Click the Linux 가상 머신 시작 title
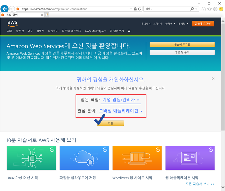 (x=22, y=178)
